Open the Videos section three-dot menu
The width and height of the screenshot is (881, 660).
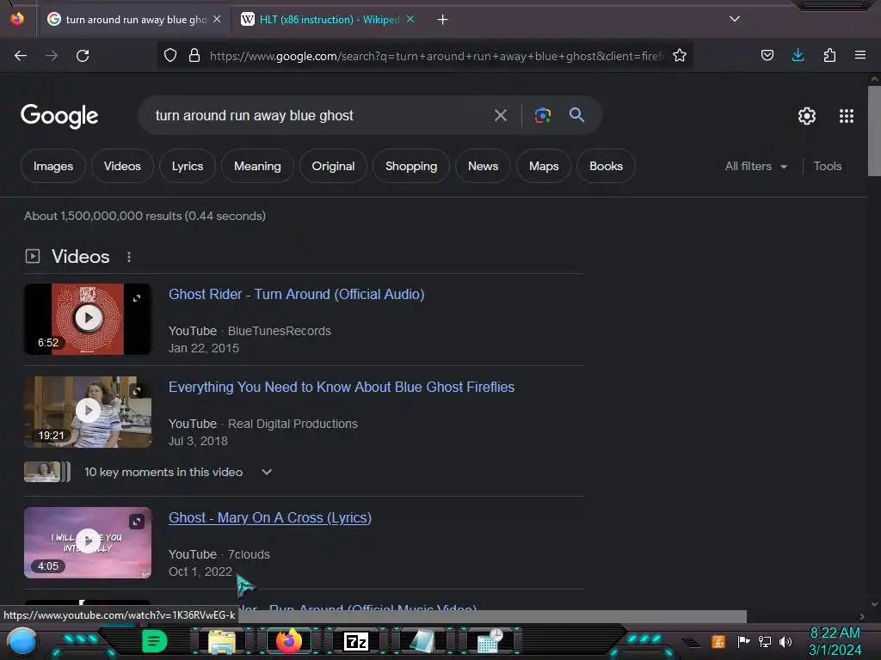point(129,257)
